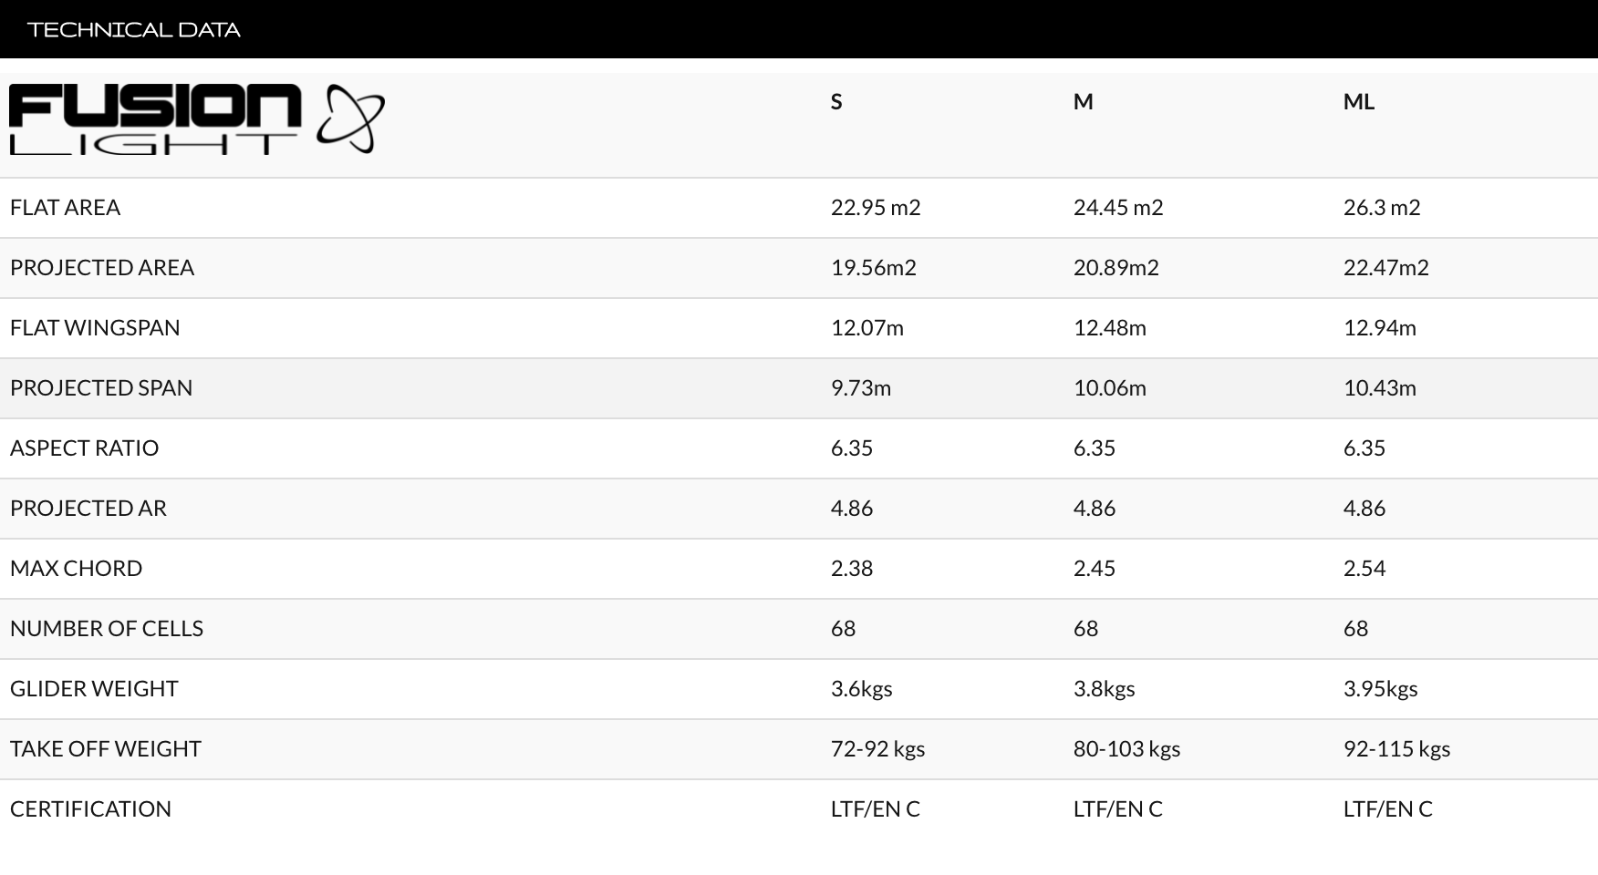Select the PROJECTED SPAN row label
The image size is (1598, 875).
[x=101, y=387]
